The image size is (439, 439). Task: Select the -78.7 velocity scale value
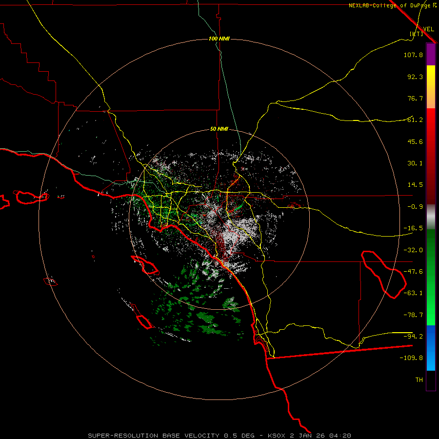click(413, 315)
